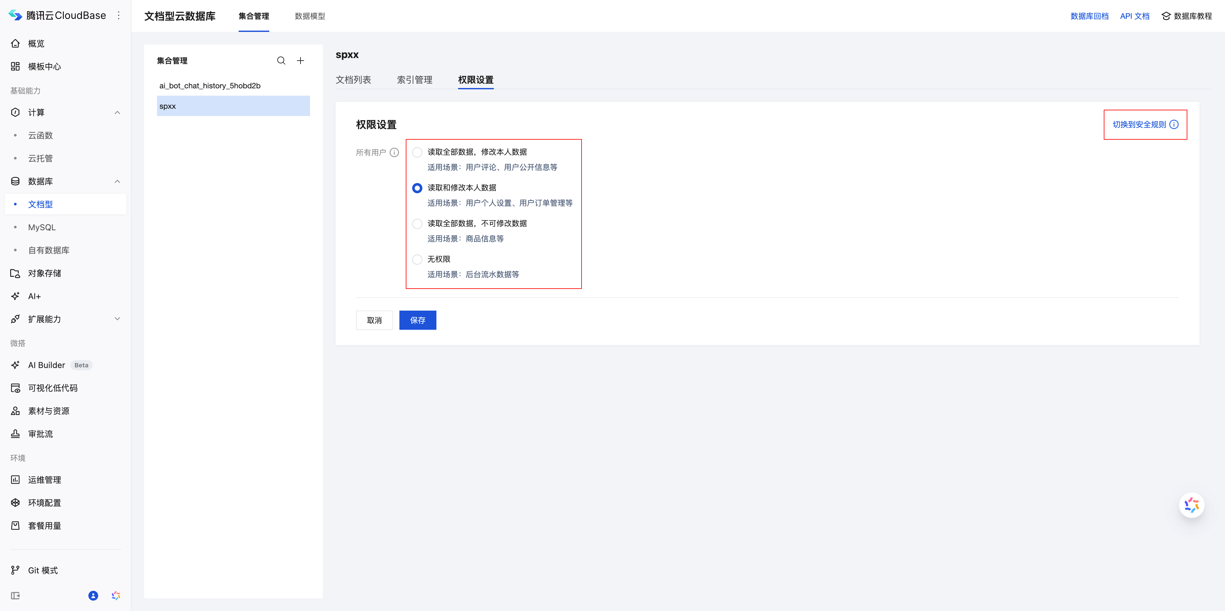The height and width of the screenshot is (611, 1225).
Task: Click the 数据库 database icon
Action: 15,181
